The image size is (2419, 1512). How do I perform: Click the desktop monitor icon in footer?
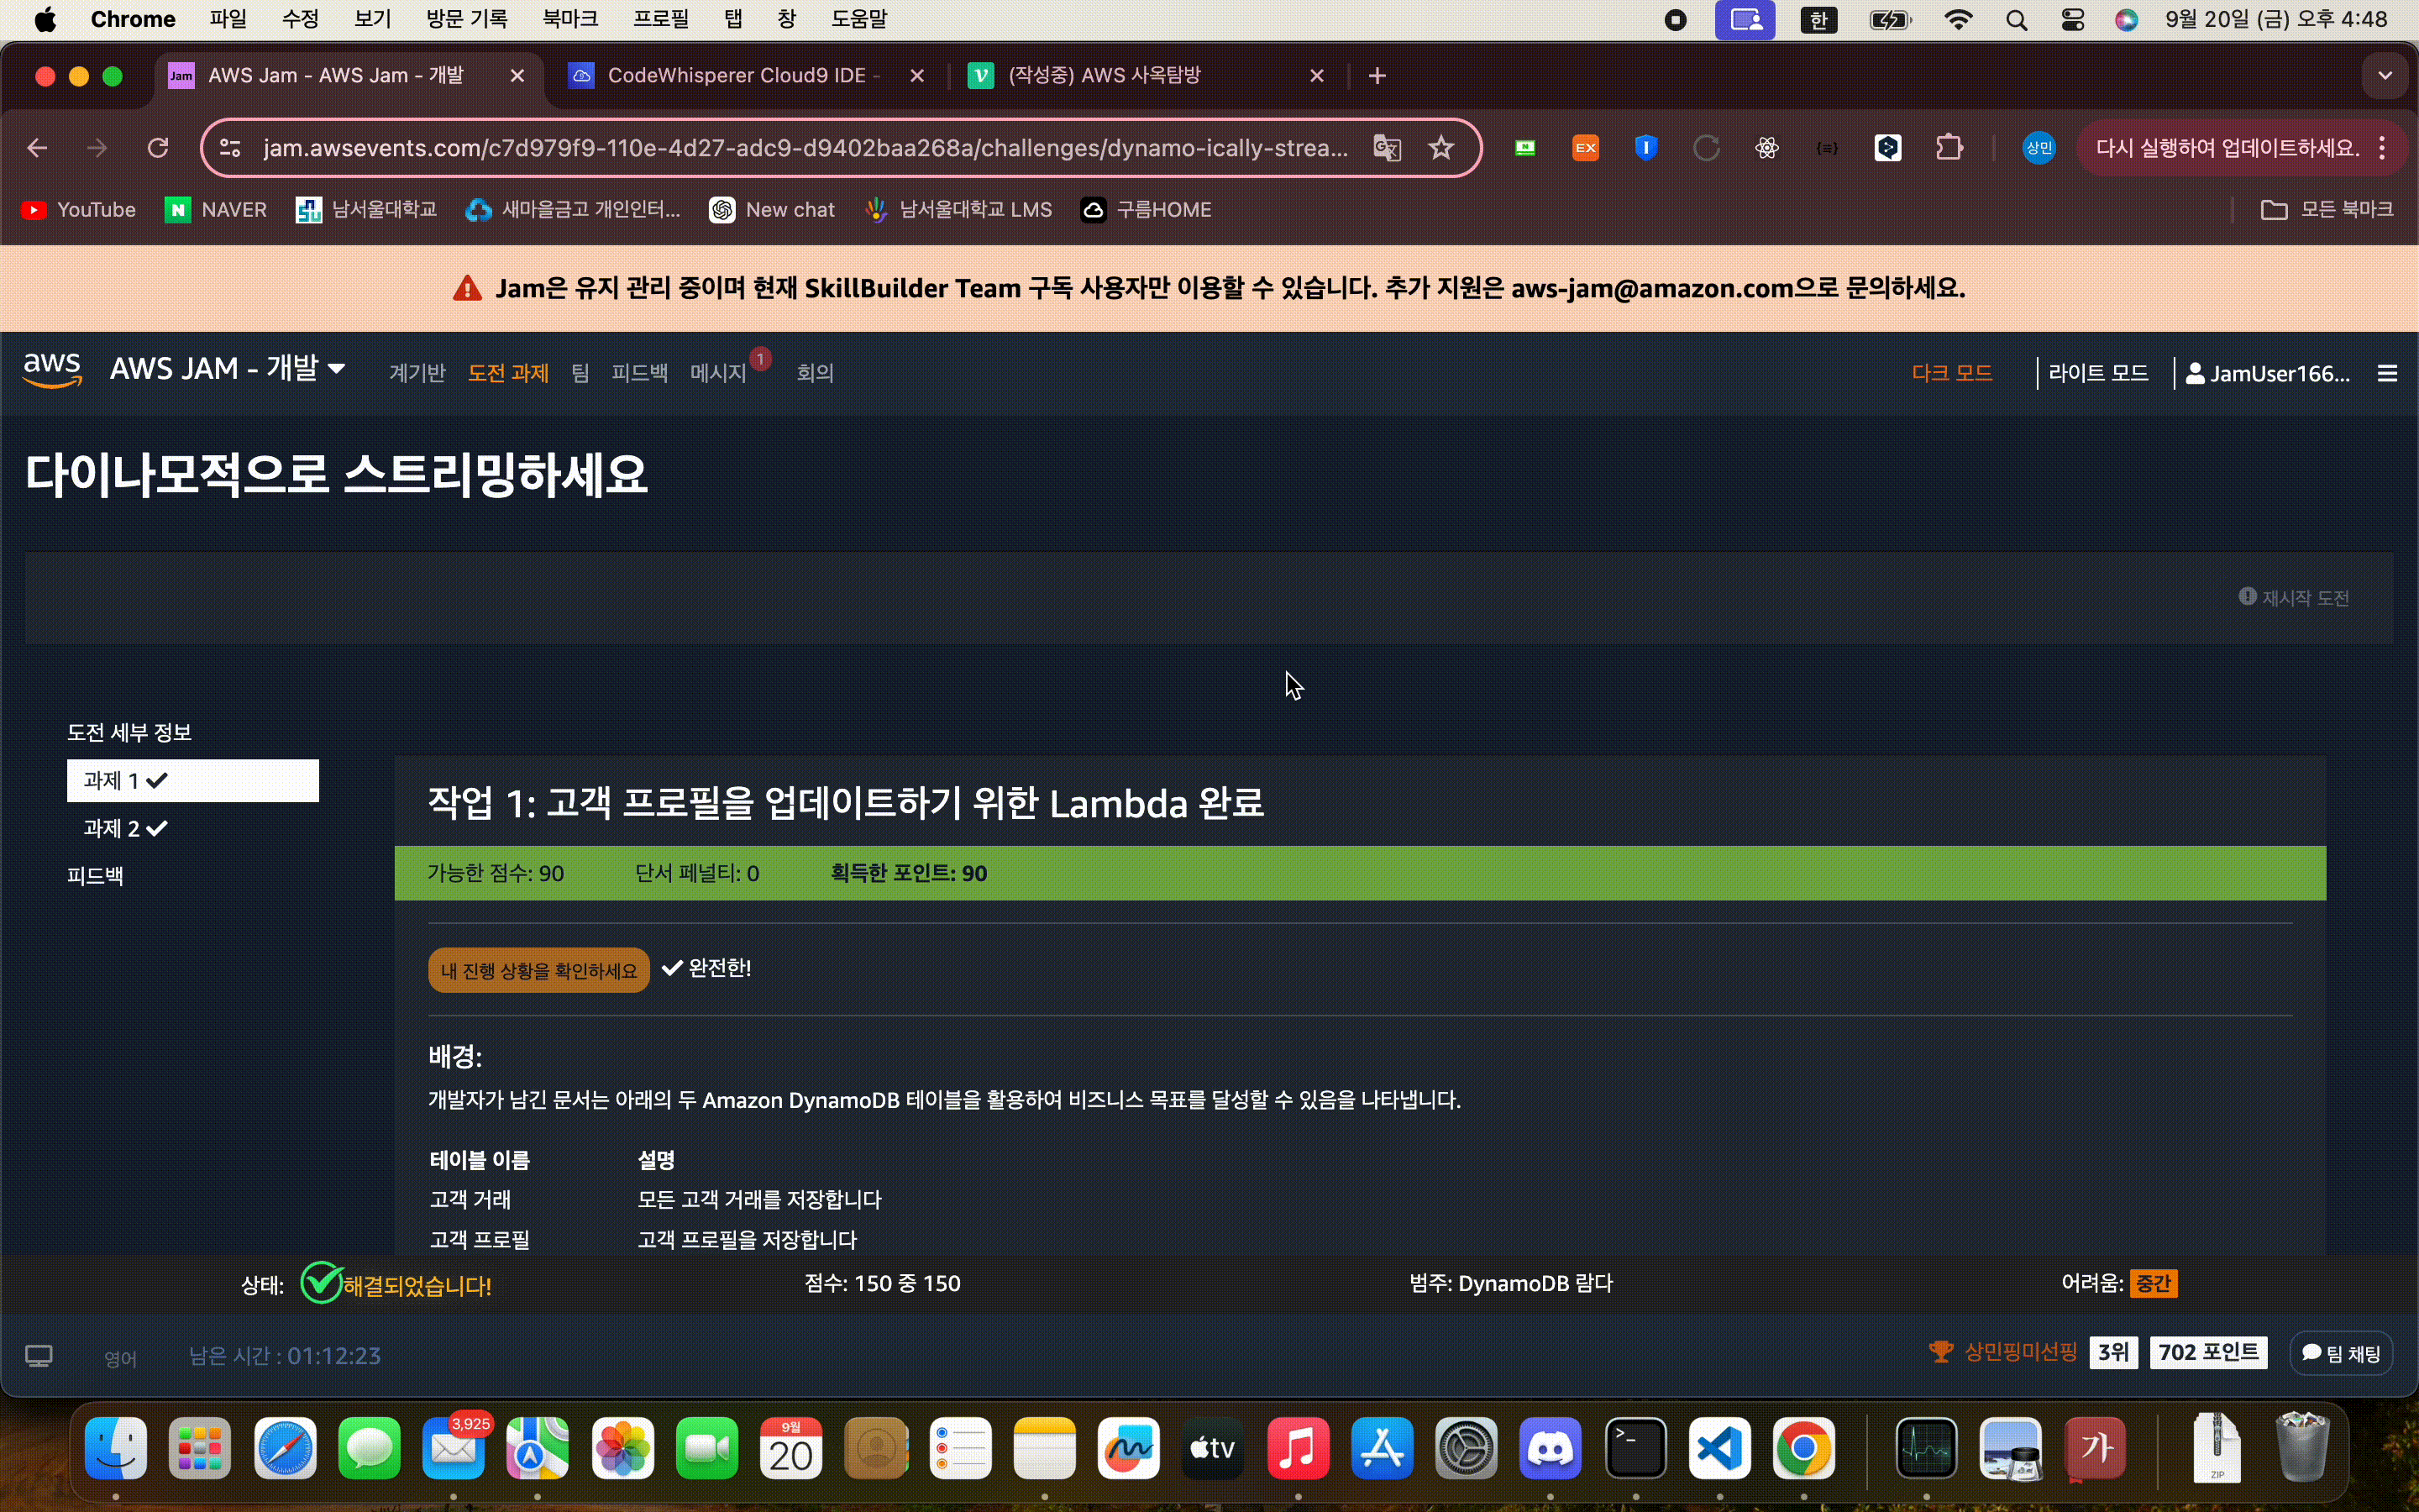[39, 1356]
